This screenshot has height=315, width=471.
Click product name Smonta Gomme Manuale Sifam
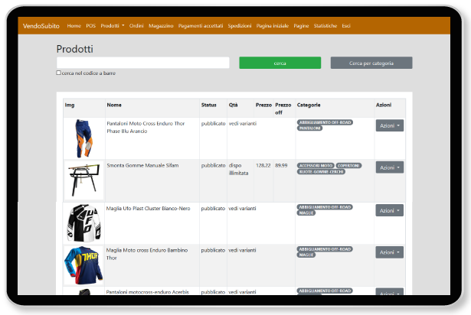[142, 165]
